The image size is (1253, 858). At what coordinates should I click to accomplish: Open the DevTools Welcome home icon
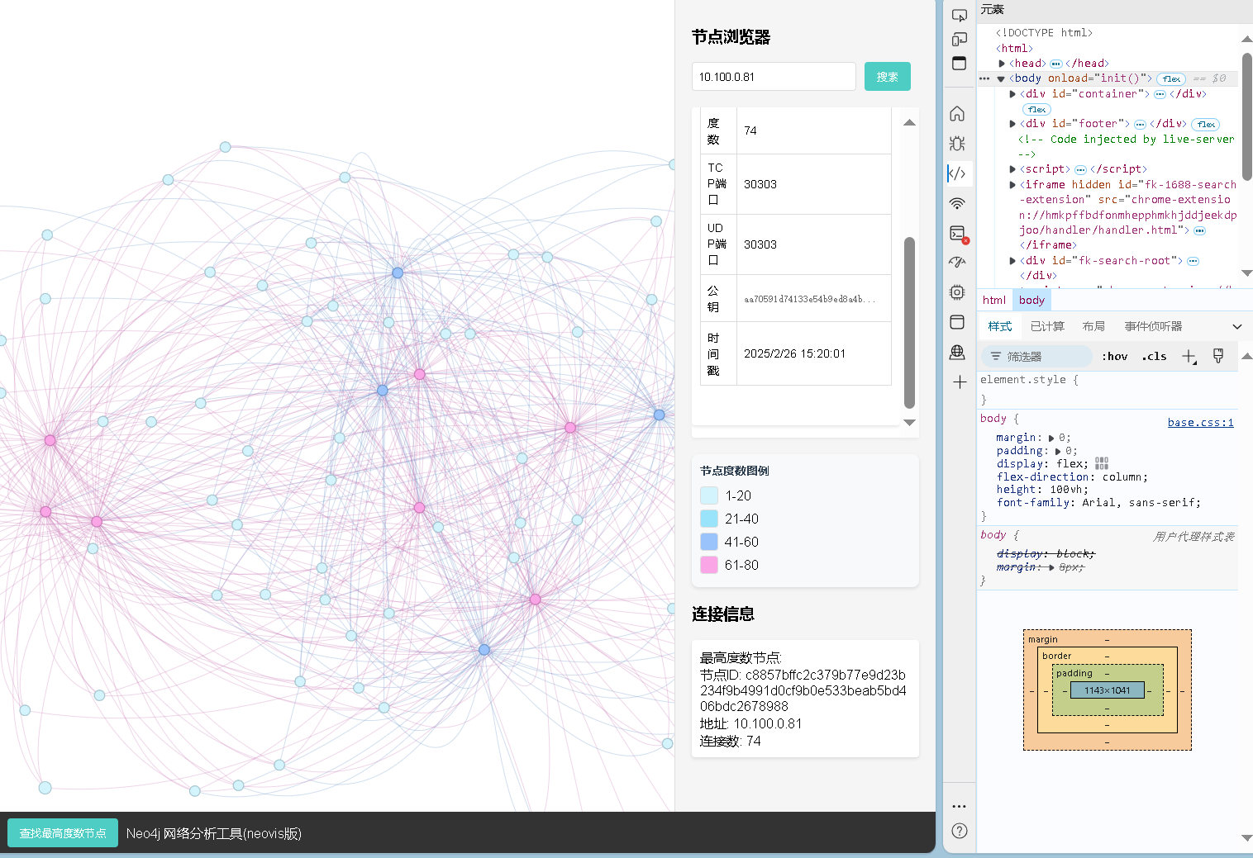(957, 113)
